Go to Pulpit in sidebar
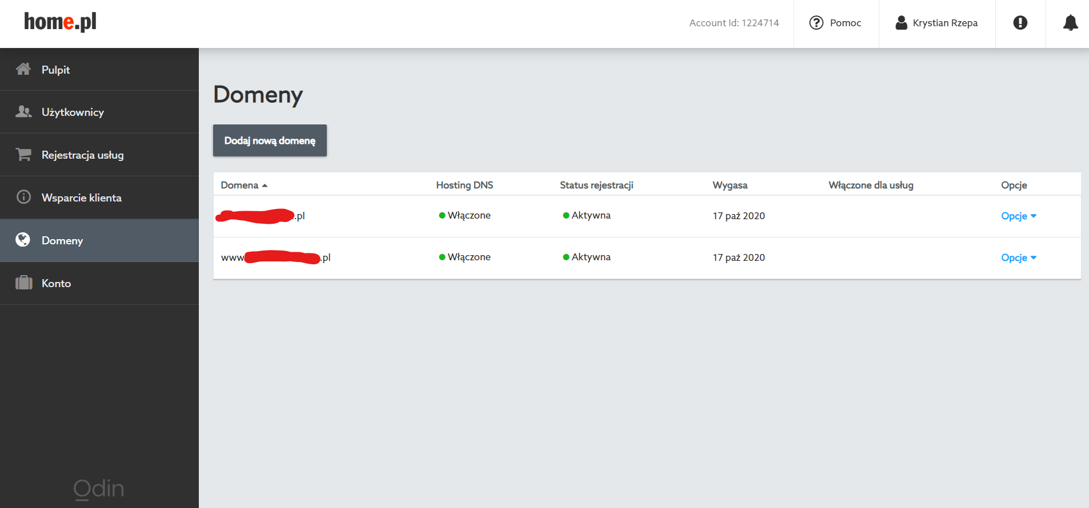Screen dimensions: 1089x508 click(99, 70)
